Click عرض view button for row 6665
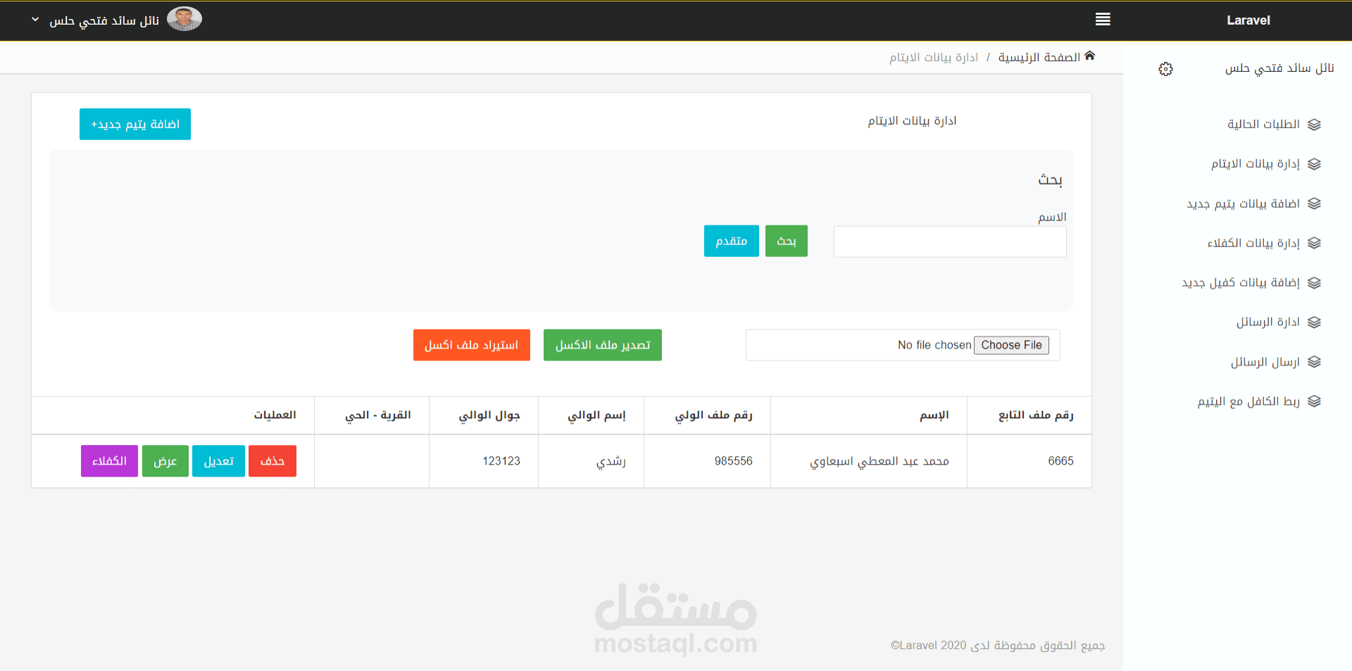 165,461
